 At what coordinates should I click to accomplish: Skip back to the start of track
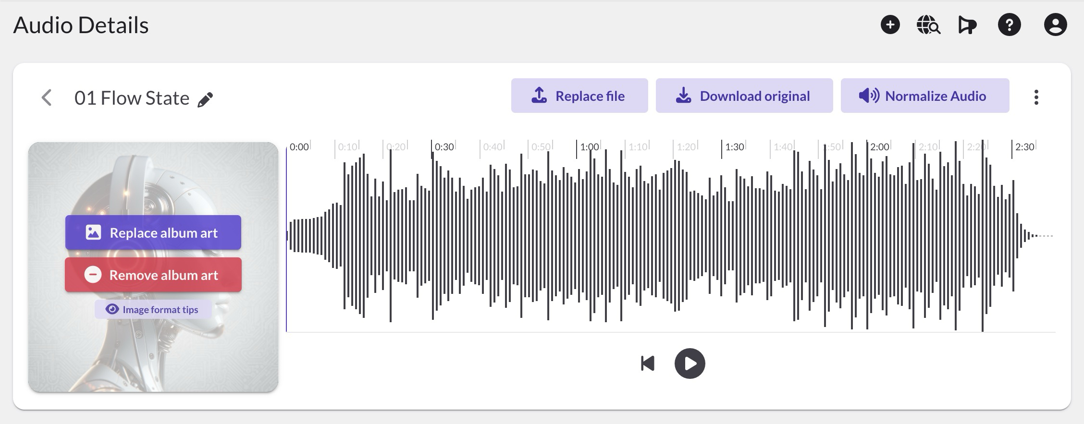tap(648, 363)
